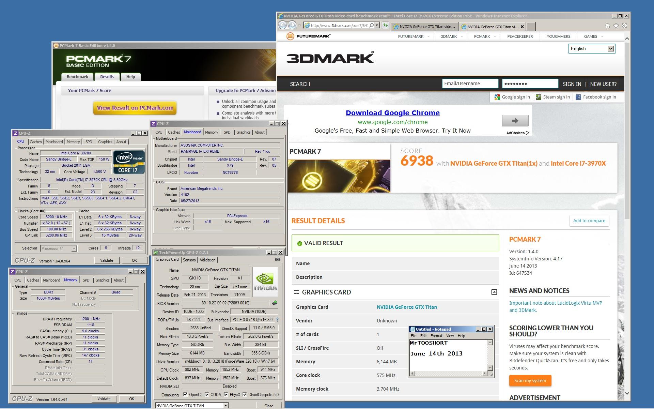Click the AdChoices icon
The width and height of the screenshot is (654, 409).
(528, 133)
